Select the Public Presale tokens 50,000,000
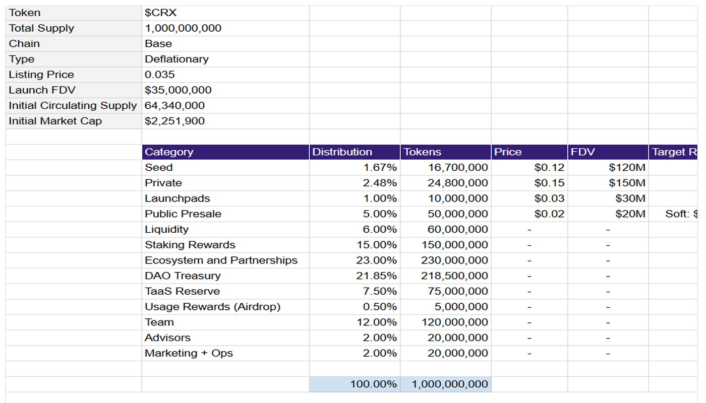Screen dimensions: 706x403 pos(446,214)
